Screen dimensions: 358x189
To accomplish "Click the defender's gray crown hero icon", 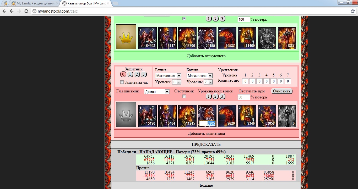I will click(x=126, y=114).
